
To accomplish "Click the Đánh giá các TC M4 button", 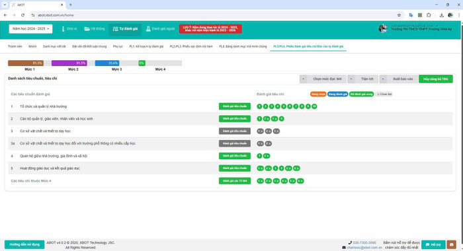I will [x=235, y=181].
